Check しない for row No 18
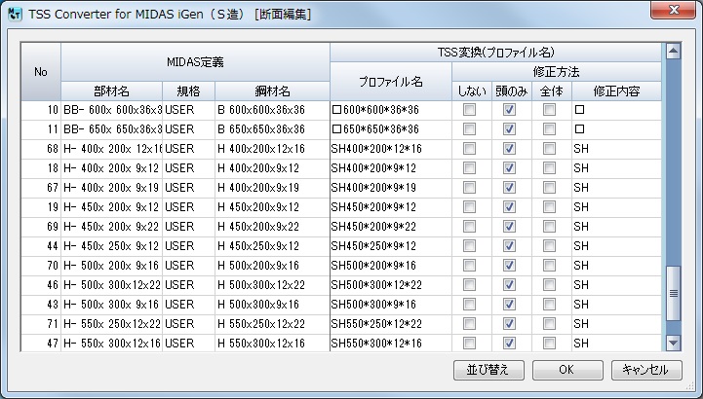The width and height of the screenshot is (703, 399). [x=469, y=168]
